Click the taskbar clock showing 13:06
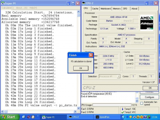160x120 pixels. (155, 117)
